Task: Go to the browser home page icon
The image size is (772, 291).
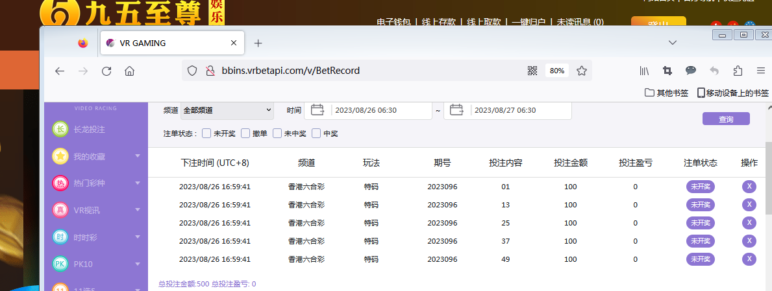Action: [x=129, y=71]
